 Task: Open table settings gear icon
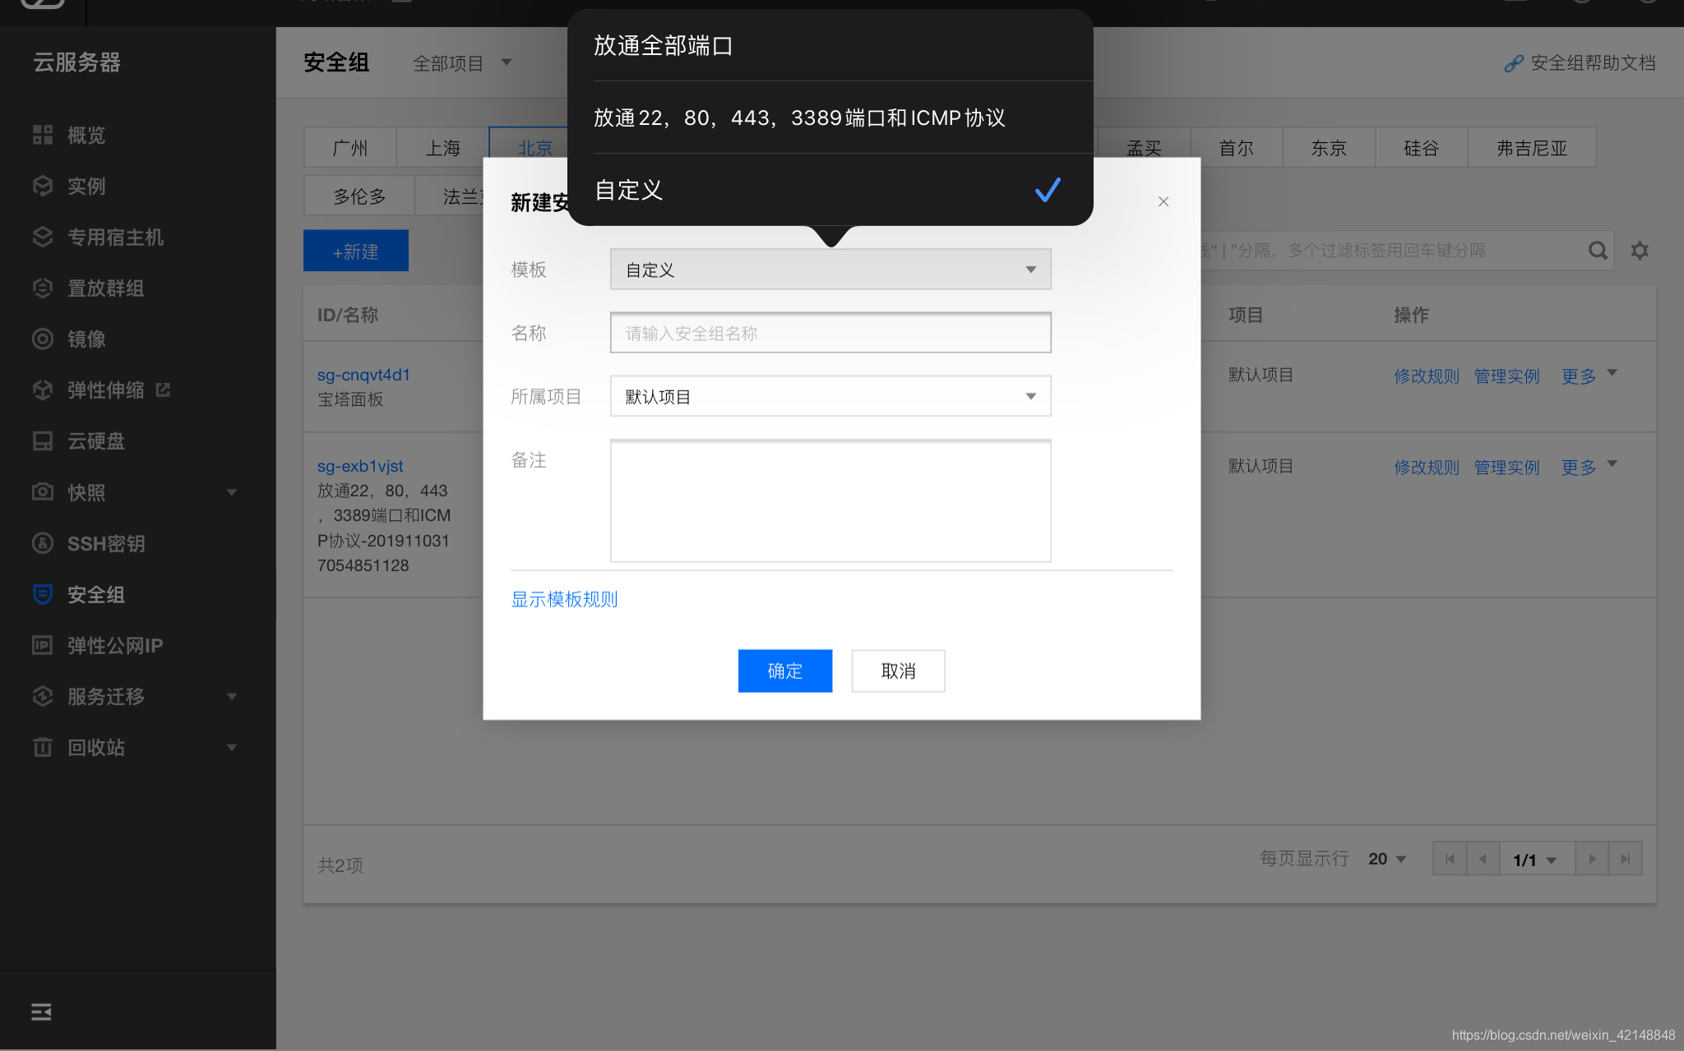[x=1640, y=251]
